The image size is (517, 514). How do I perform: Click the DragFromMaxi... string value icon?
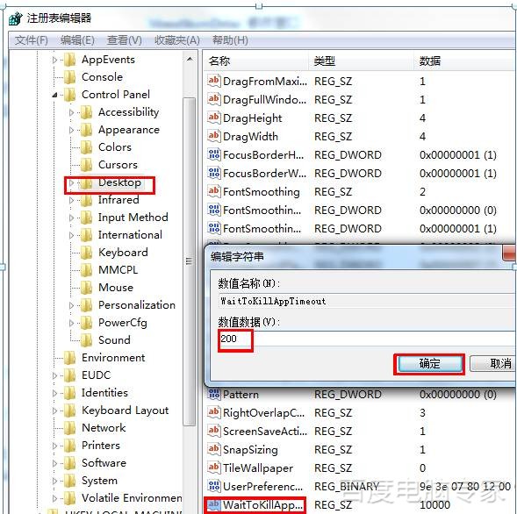pos(213,81)
